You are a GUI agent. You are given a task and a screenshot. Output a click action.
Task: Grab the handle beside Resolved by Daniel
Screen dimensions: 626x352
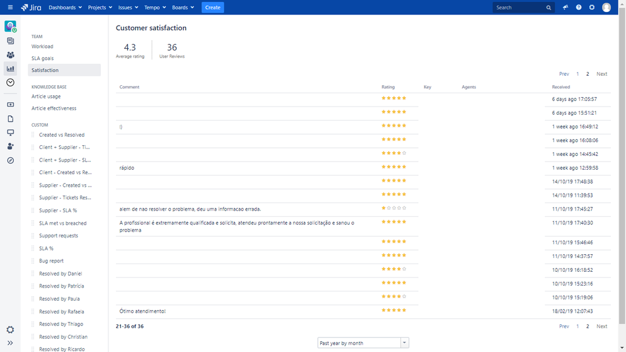[33, 274]
